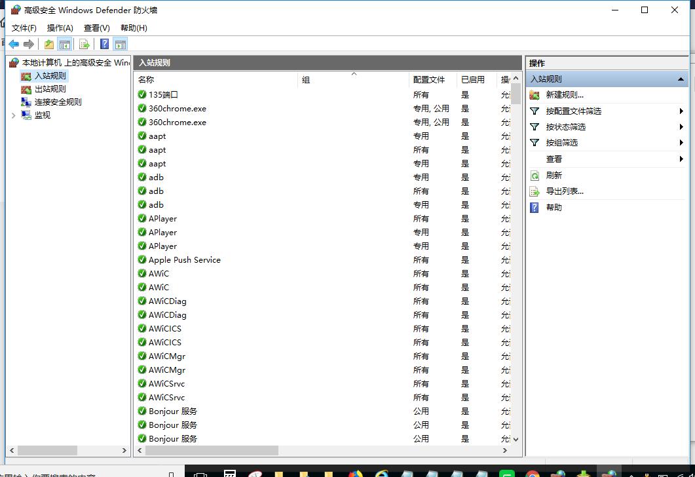Open help via the blue question mark toolbar icon
Screen dimensions: 695x477
click(x=103, y=44)
